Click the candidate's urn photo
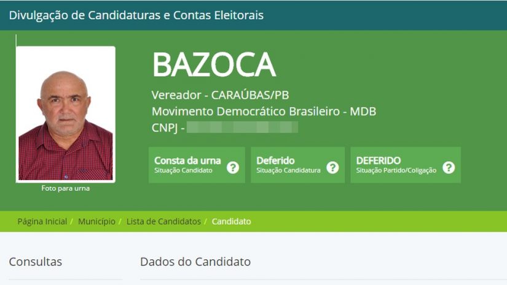The image size is (507, 285). [65, 114]
